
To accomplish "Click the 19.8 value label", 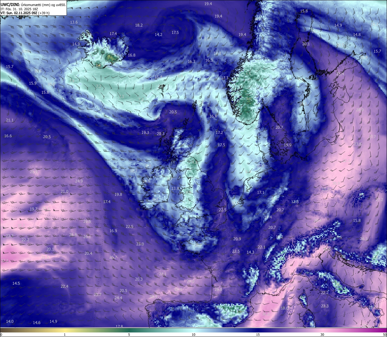I will coord(118,195).
